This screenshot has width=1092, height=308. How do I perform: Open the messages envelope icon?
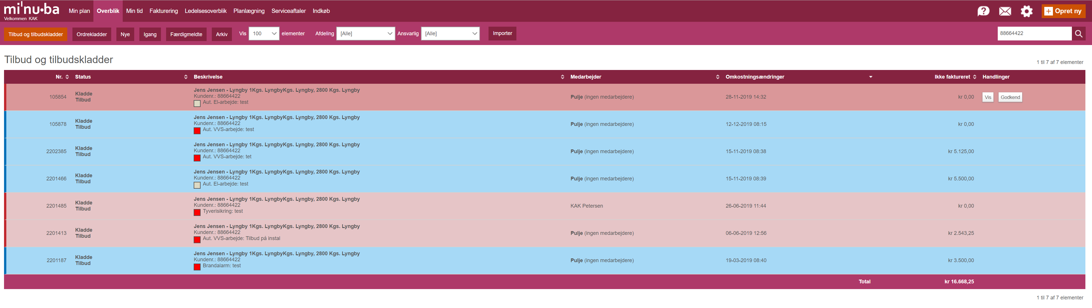point(1005,11)
